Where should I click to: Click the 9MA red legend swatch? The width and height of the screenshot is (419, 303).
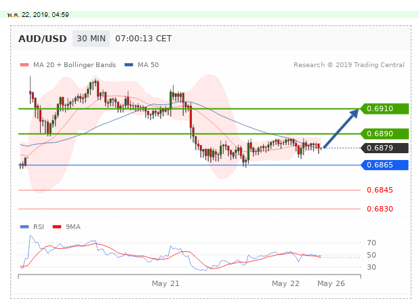pyautogui.click(x=57, y=227)
